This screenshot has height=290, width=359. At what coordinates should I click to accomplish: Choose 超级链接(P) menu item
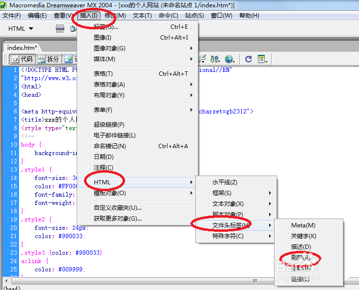point(138,125)
